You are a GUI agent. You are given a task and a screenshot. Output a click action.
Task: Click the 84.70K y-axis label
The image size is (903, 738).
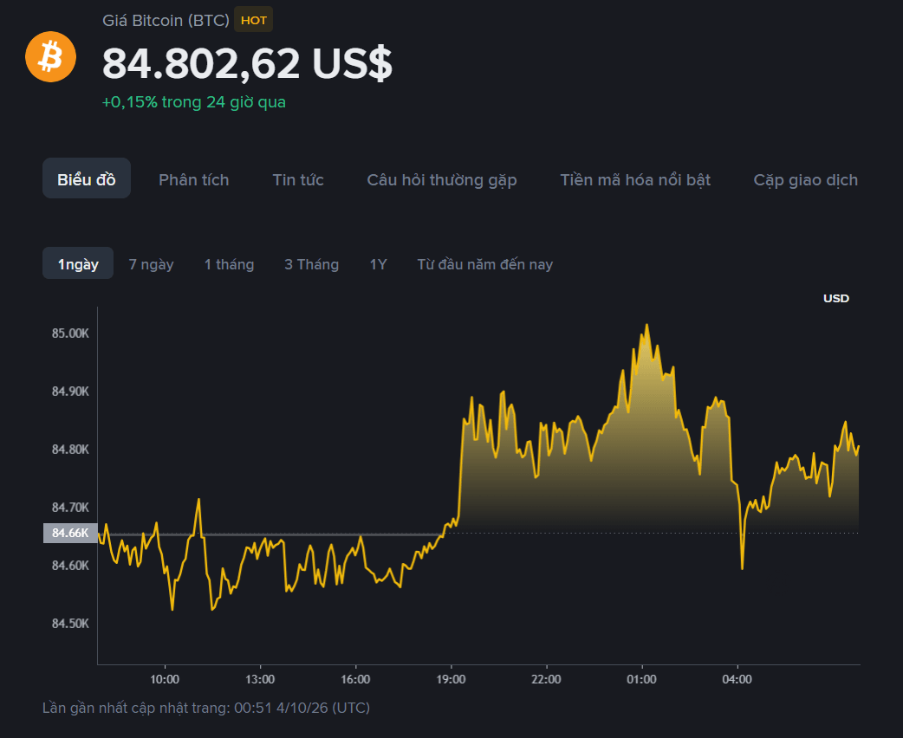70,508
